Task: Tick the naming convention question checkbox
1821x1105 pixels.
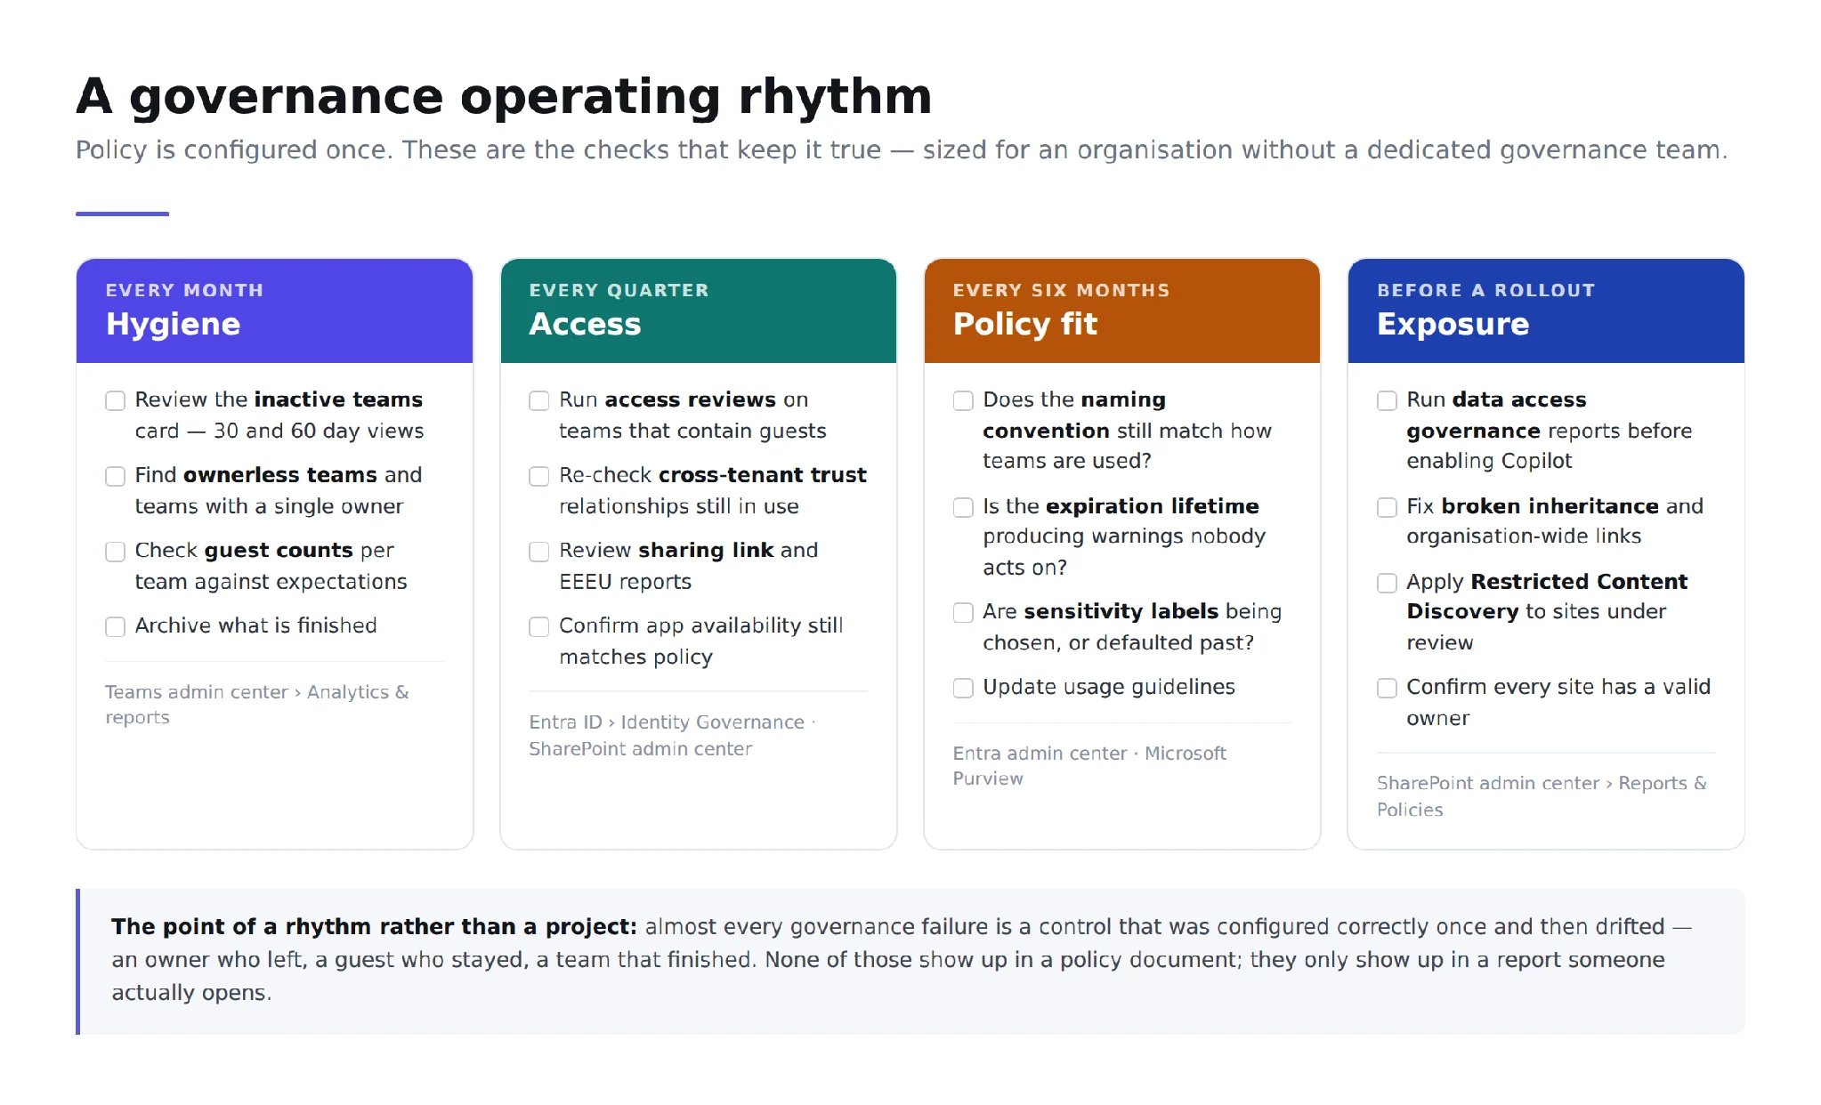Action: point(963,401)
